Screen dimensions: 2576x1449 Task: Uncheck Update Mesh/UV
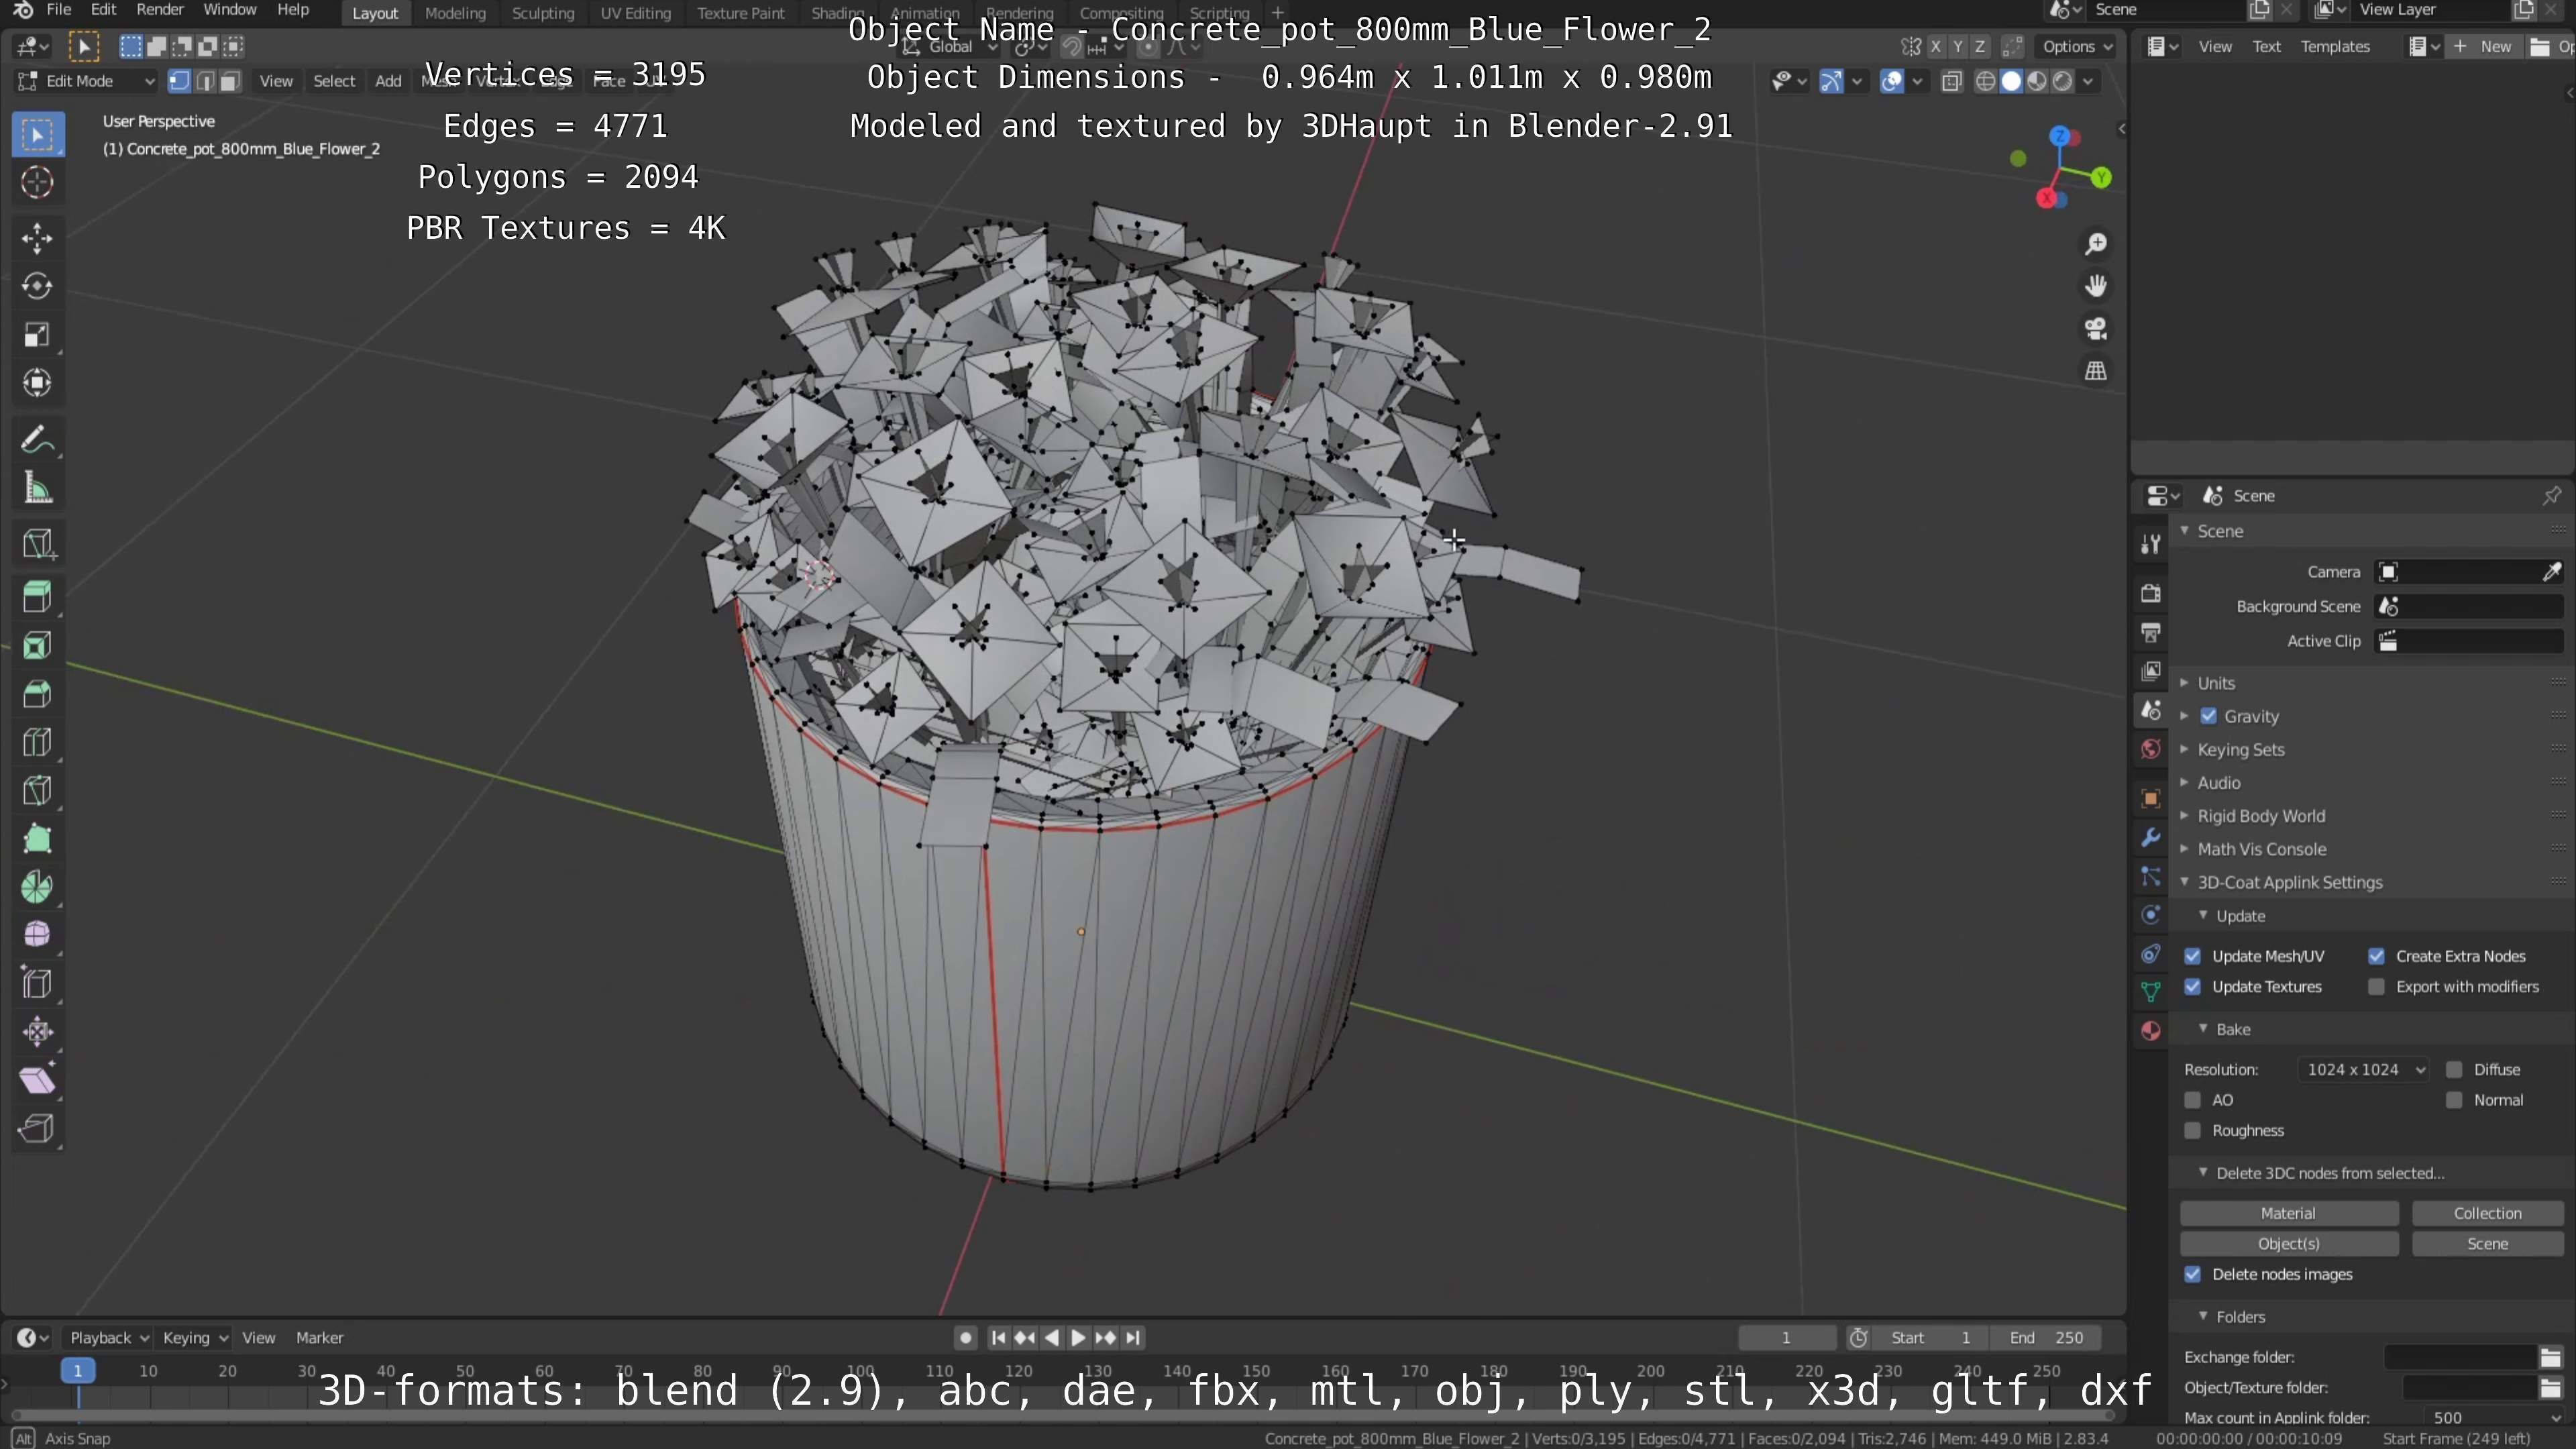click(2193, 956)
